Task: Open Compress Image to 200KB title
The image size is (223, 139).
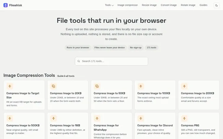Action: (x=198, y=93)
